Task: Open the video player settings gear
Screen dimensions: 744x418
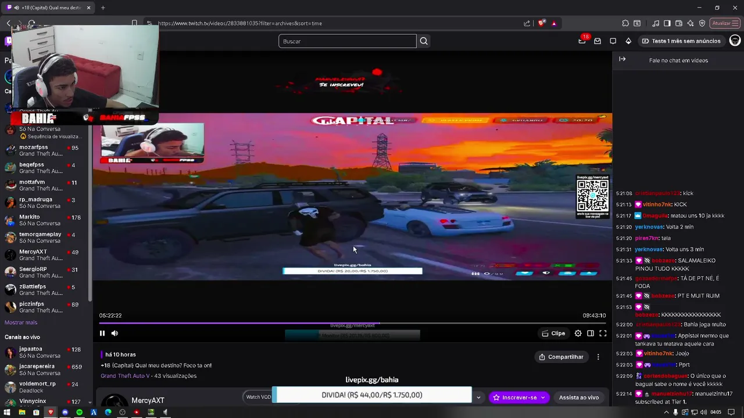Action: click(578, 333)
